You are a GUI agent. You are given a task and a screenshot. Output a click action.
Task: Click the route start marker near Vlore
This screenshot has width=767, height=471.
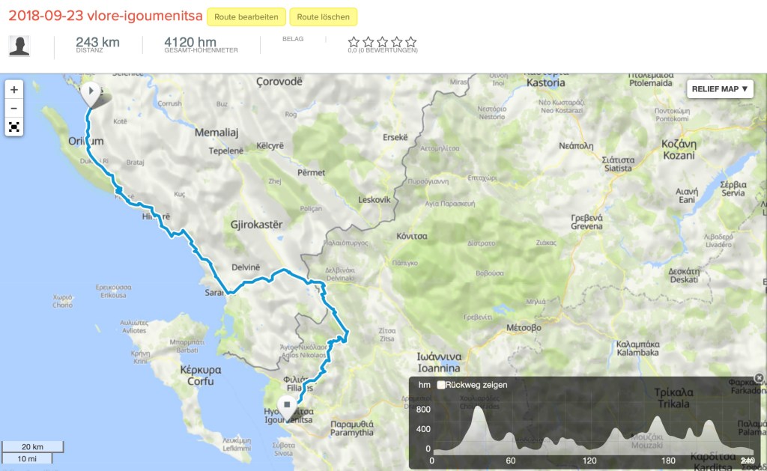tap(91, 94)
